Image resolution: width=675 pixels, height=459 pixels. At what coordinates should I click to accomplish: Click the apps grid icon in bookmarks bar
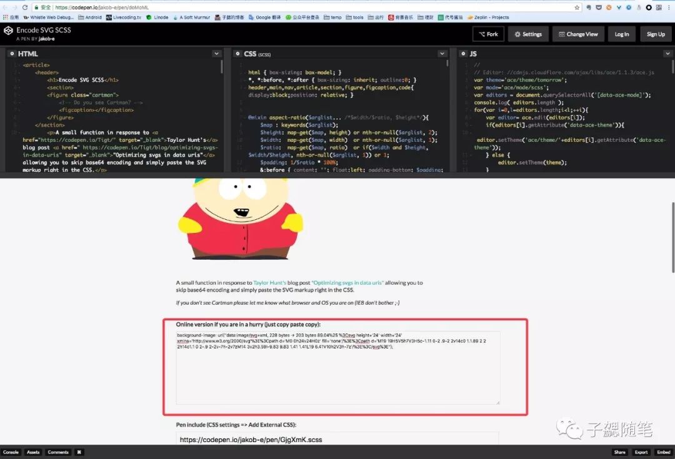tap(5, 17)
